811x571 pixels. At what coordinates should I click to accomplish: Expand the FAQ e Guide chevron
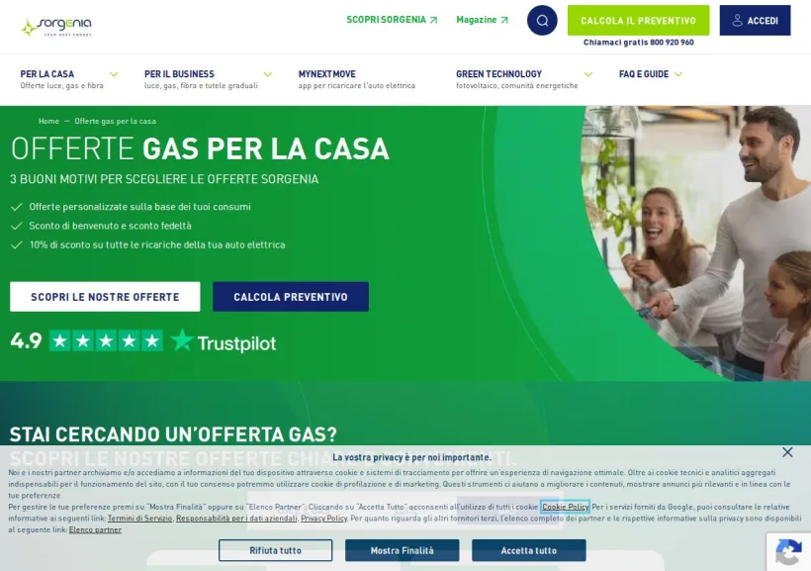(x=678, y=74)
